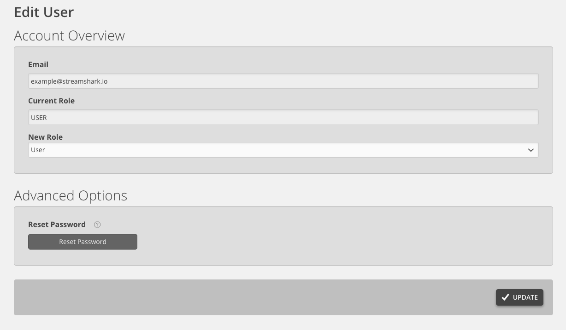Click the dark Reset Password button

pos(83,242)
